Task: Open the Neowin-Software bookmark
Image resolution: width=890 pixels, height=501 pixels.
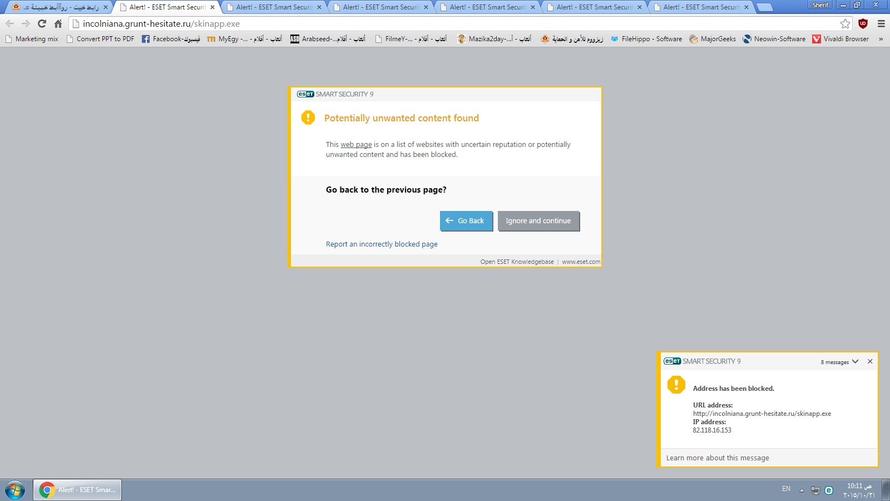Action: click(x=774, y=39)
